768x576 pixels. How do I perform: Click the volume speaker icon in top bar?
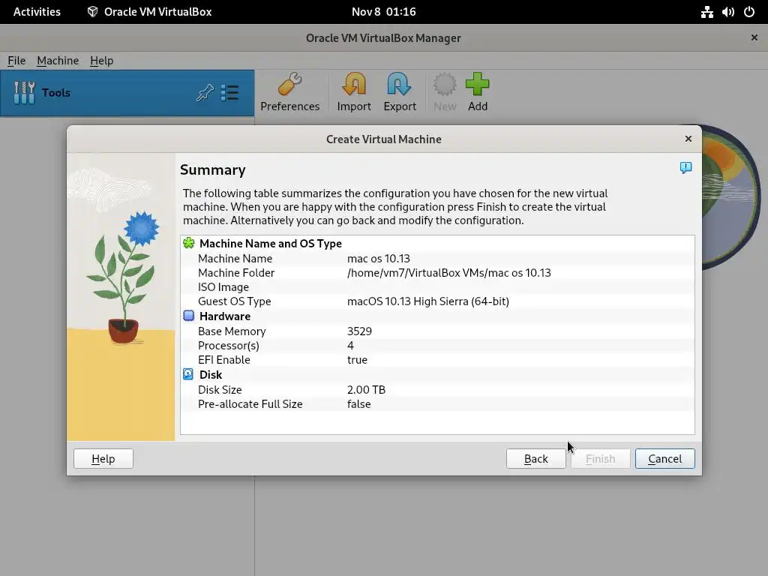[728, 12]
